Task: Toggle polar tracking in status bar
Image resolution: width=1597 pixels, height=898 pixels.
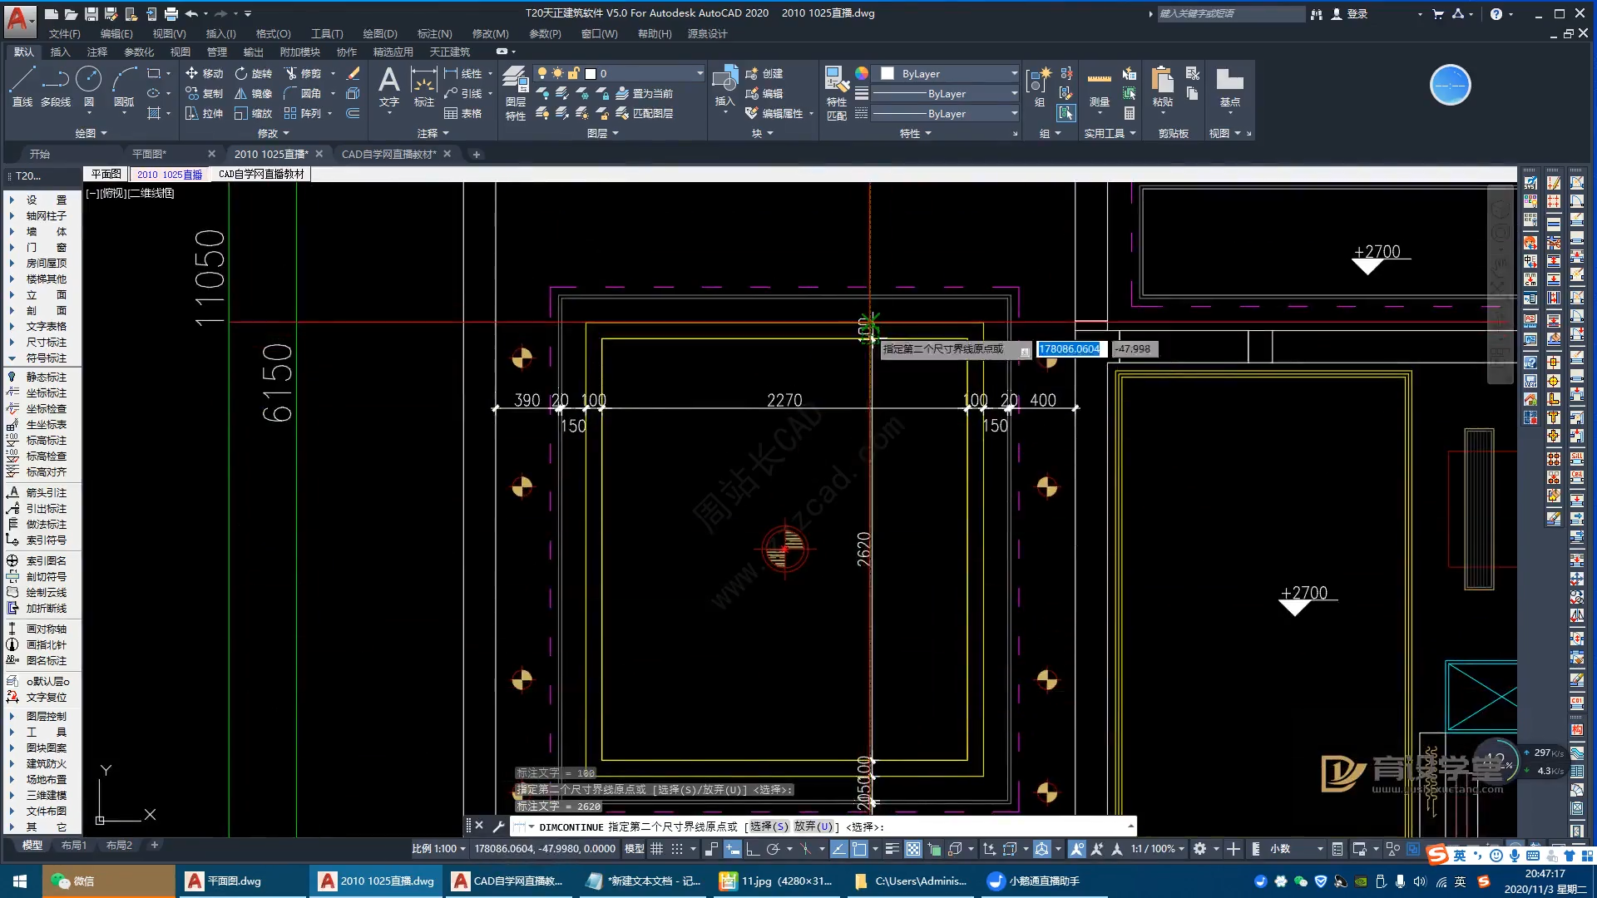Action: coord(773,849)
